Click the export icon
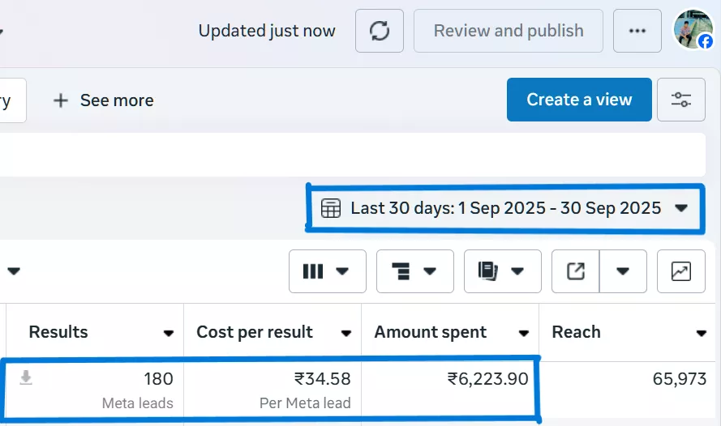The height and width of the screenshot is (426, 721). (x=576, y=271)
